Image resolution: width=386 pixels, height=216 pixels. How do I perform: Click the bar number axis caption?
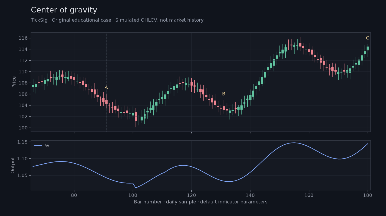[201, 202]
